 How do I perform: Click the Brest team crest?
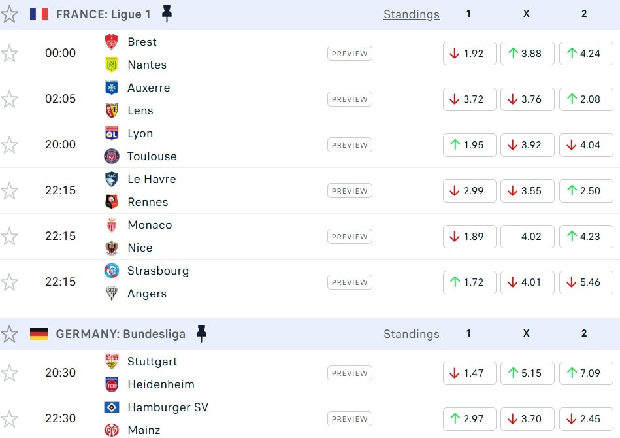click(112, 42)
